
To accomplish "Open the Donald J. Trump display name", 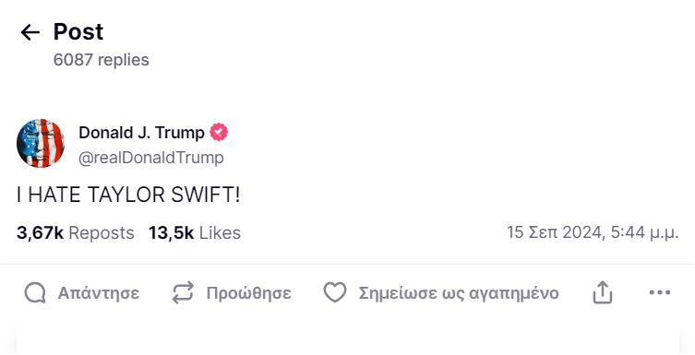I will coord(141,132).
